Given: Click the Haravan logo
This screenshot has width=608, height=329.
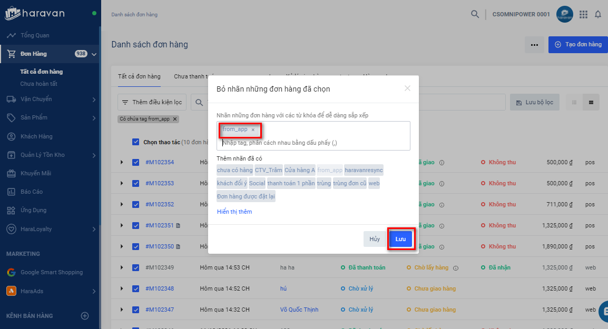Looking at the screenshot, I should (35, 14).
